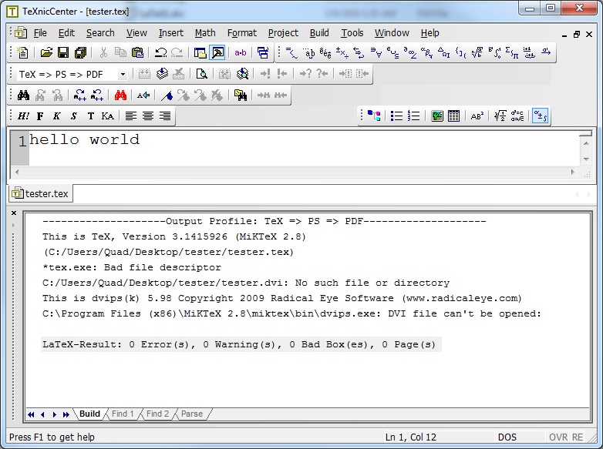The image size is (603, 449).
Task: Open the Insert menu
Action: click(x=170, y=33)
